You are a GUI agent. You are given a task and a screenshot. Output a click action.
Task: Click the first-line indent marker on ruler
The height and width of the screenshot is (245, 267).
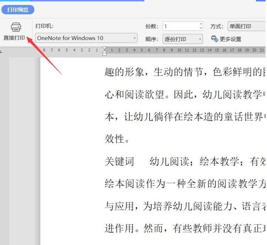coord(105,49)
